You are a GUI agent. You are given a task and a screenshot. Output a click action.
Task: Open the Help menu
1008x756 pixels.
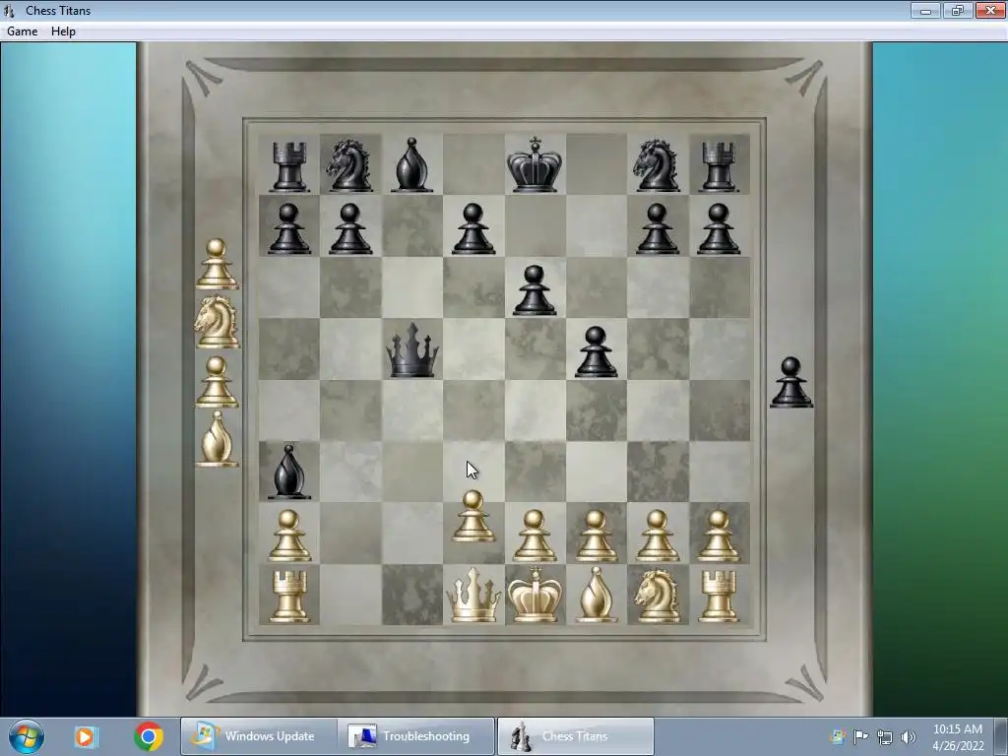pos(63,31)
